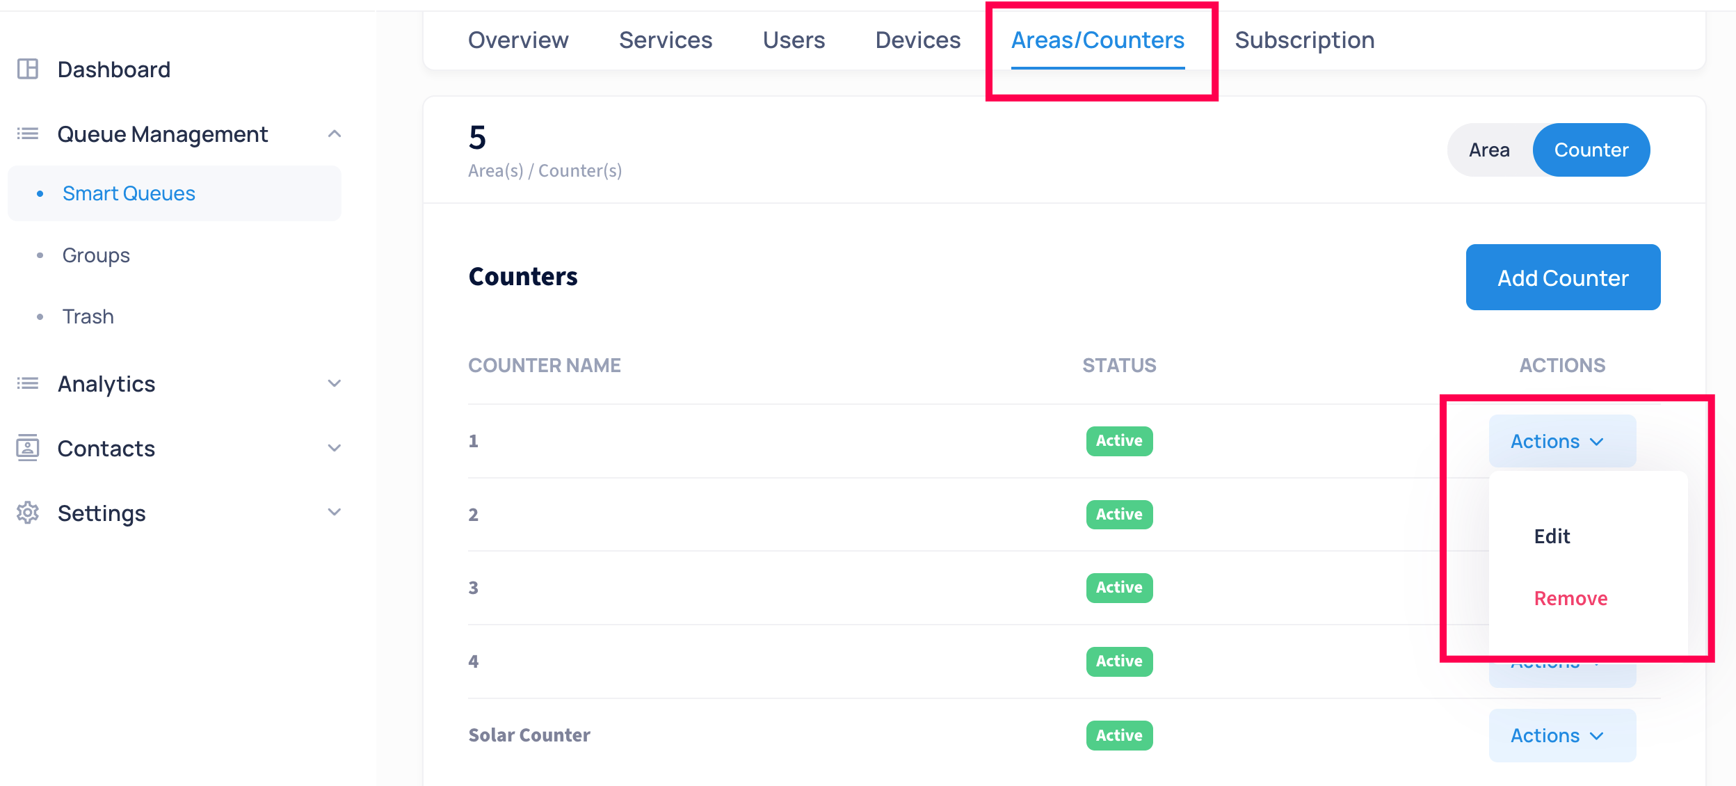Screen dimensions: 1736x786
Task: Click the Dashboard grid icon
Action: pyautogui.click(x=28, y=69)
